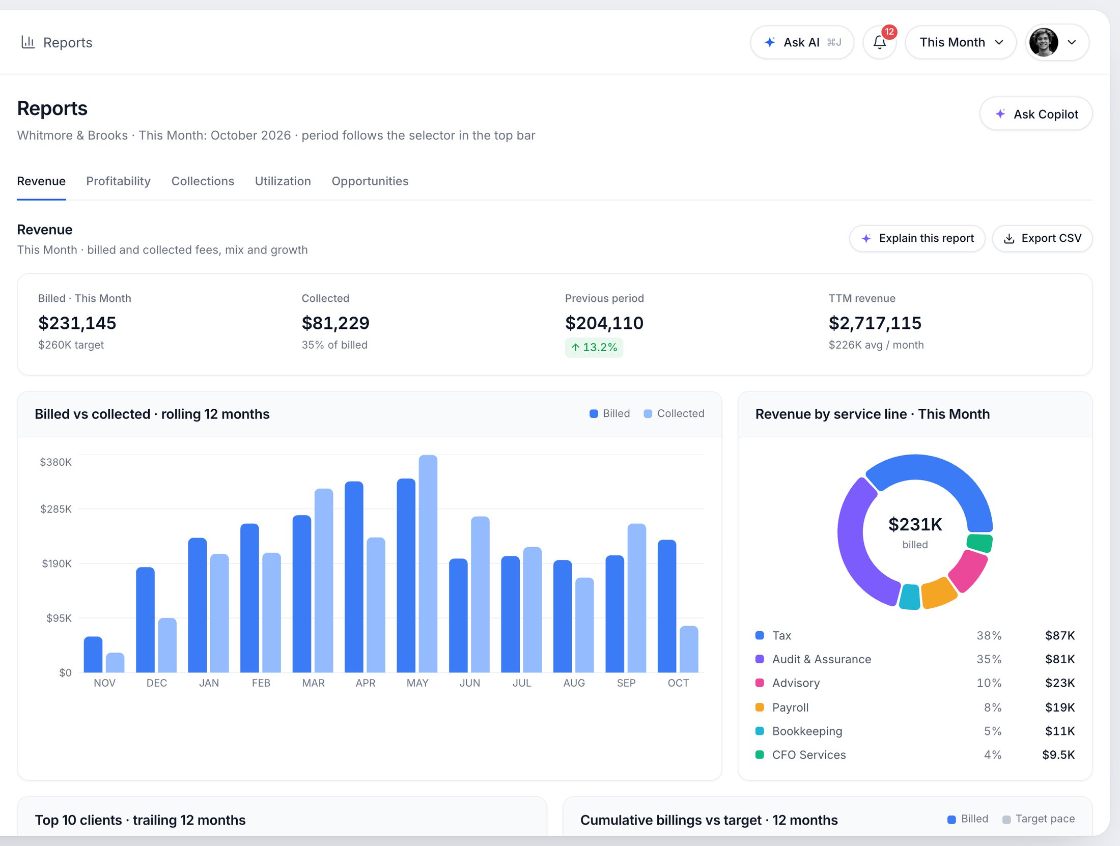Click the $204,110 previous period value
Viewport: 1120px width, 846px height.
tap(604, 323)
